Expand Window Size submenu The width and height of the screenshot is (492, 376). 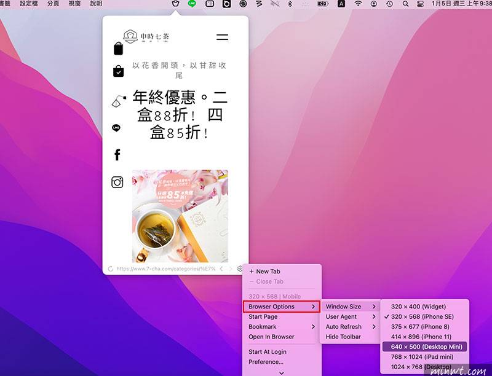(x=351, y=307)
